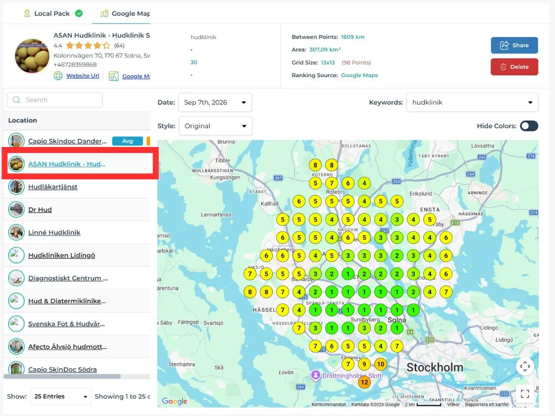Click the Dr Hud avatar icon
Screen dimensions: 555x416
pyautogui.click(x=16, y=209)
